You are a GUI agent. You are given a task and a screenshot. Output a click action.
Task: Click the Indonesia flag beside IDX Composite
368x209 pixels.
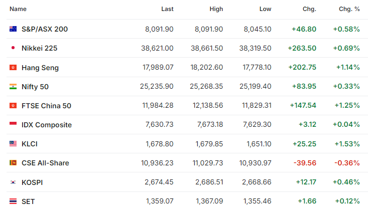pyautogui.click(x=13, y=124)
